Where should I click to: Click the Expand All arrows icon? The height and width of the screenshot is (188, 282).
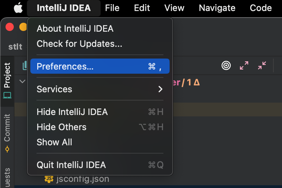244,65
